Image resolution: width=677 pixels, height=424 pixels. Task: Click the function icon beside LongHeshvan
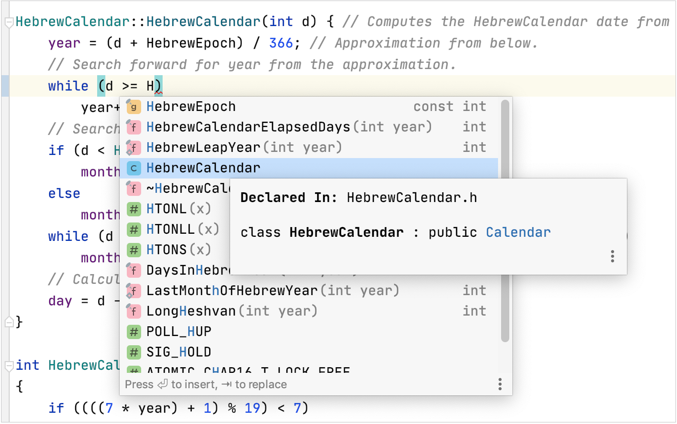tap(133, 311)
